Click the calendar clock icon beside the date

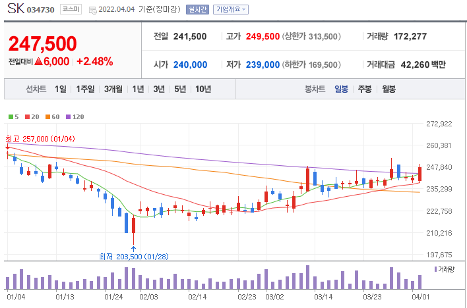pyautogui.click(x=93, y=10)
